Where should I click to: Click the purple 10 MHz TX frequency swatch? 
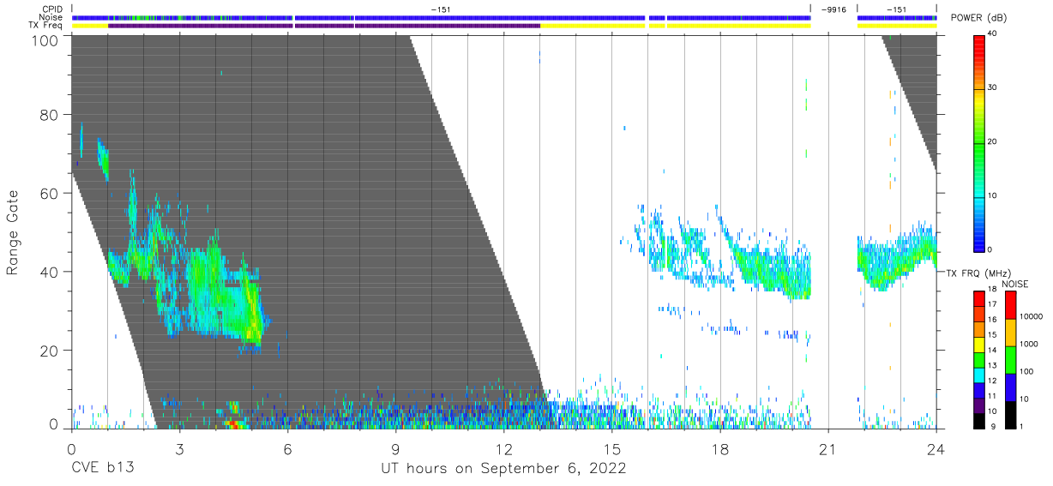[x=980, y=405]
